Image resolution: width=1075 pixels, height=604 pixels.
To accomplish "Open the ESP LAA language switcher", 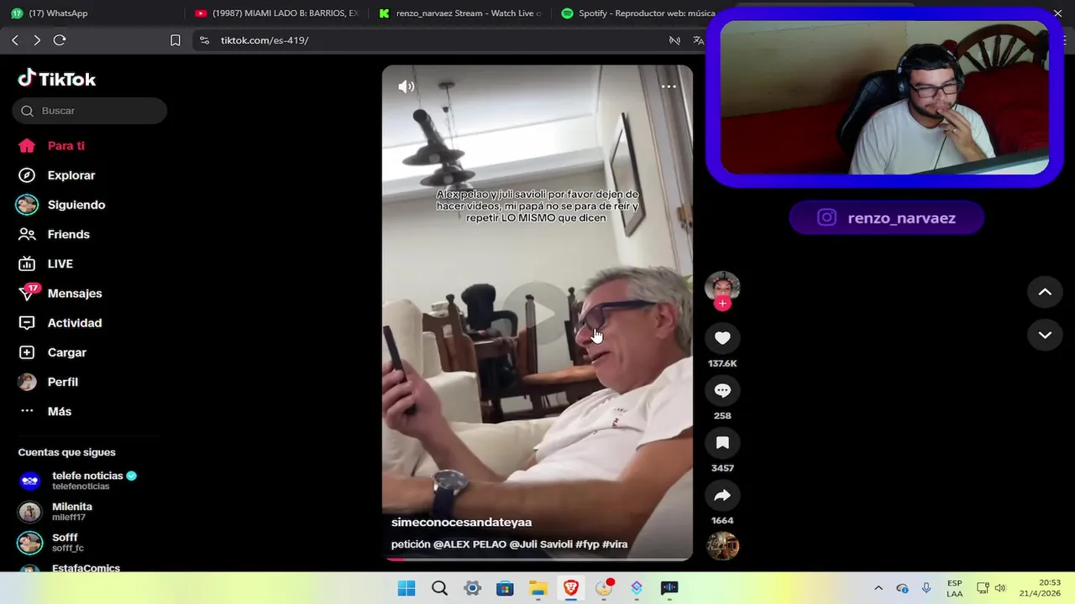I will point(955,588).
